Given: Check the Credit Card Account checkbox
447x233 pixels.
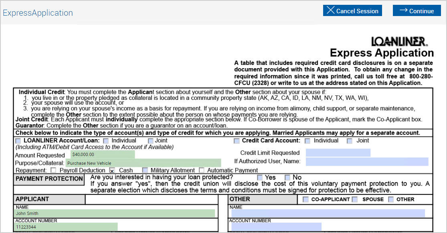Looking at the screenshot, I should click(x=237, y=141).
